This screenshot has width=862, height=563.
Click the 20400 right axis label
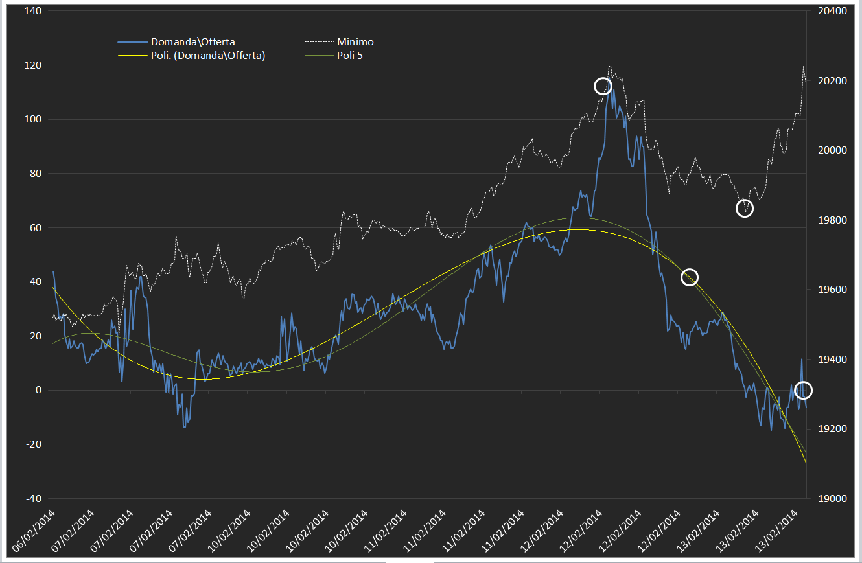coord(832,11)
